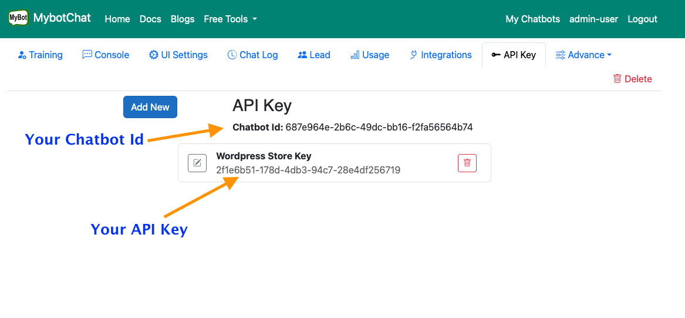Viewport: 685px width, 318px height.
Task: Open the Lead tab
Action: pos(313,55)
